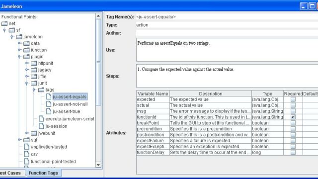
Task: Click the Type column header
Action: point(267,94)
